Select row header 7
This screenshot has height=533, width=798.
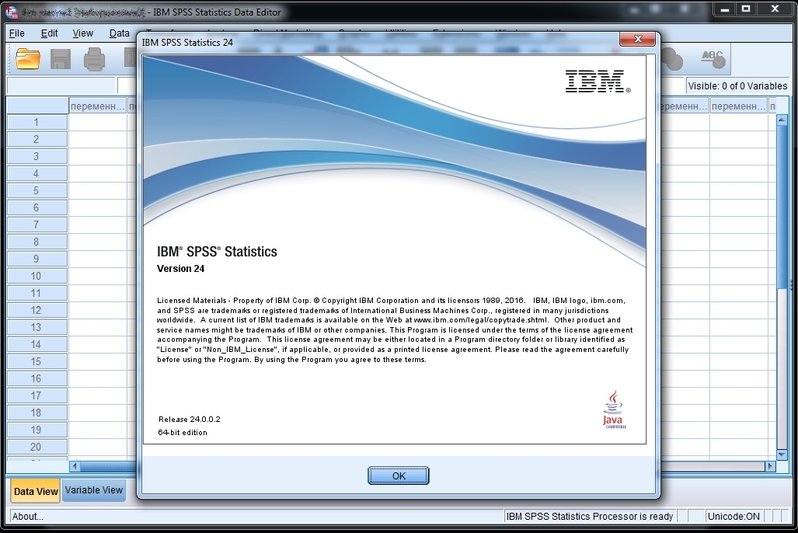37,225
